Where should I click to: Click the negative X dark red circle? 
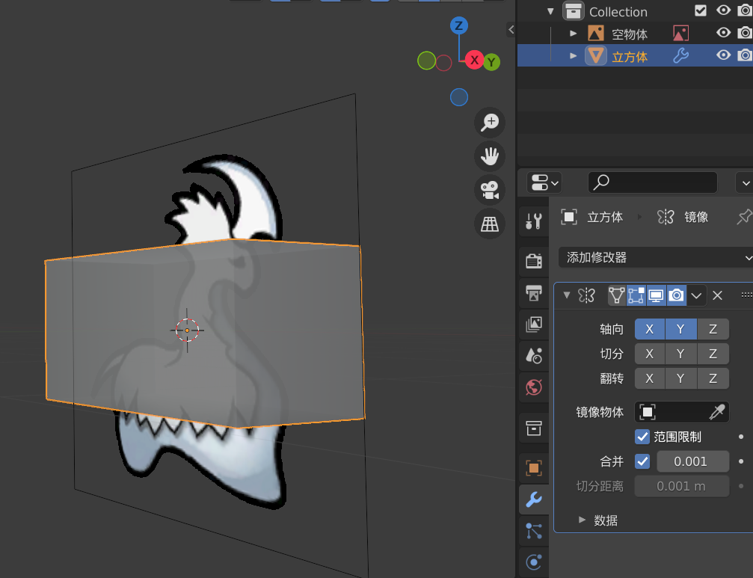[x=443, y=63]
